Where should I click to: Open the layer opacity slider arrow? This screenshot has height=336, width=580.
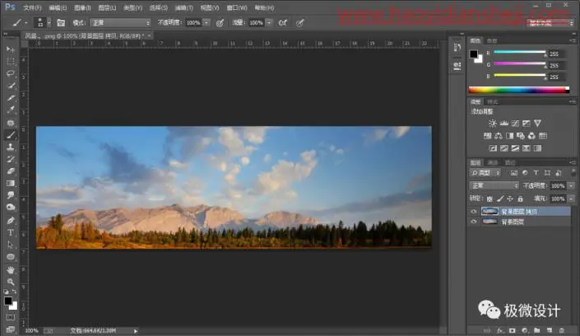(572, 185)
